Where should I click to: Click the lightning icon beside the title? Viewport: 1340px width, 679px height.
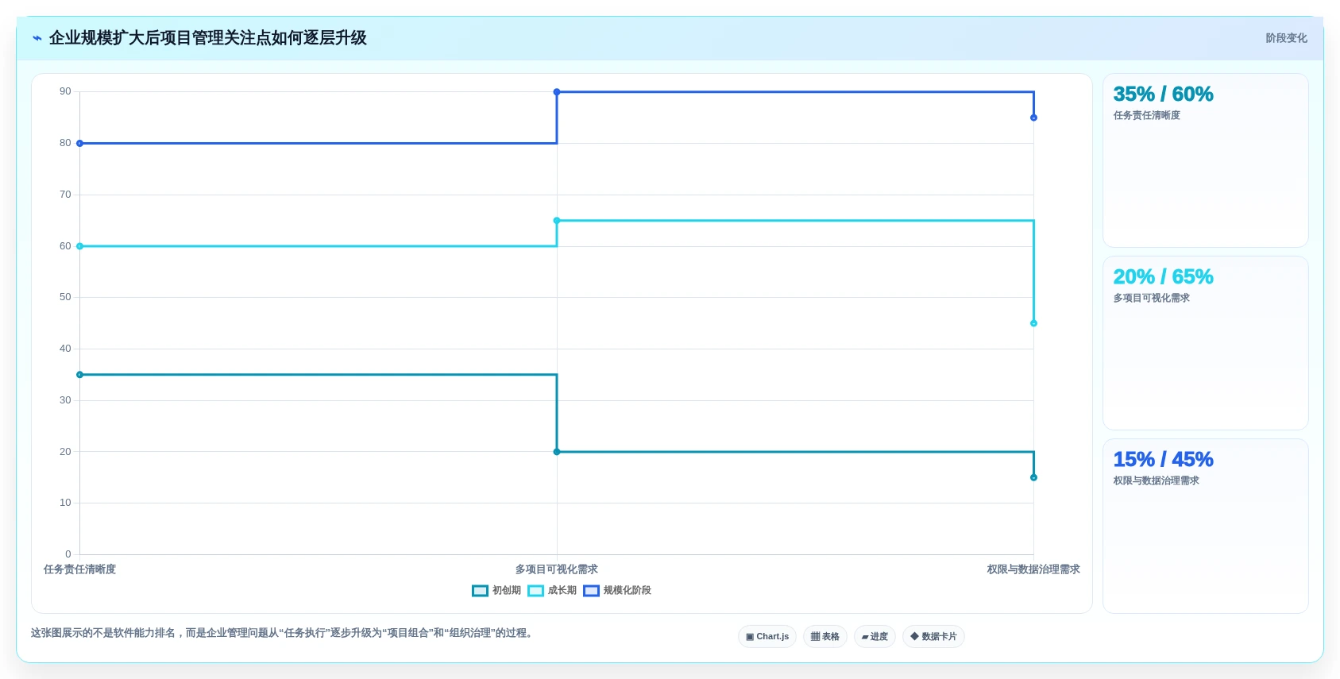pyautogui.click(x=37, y=38)
